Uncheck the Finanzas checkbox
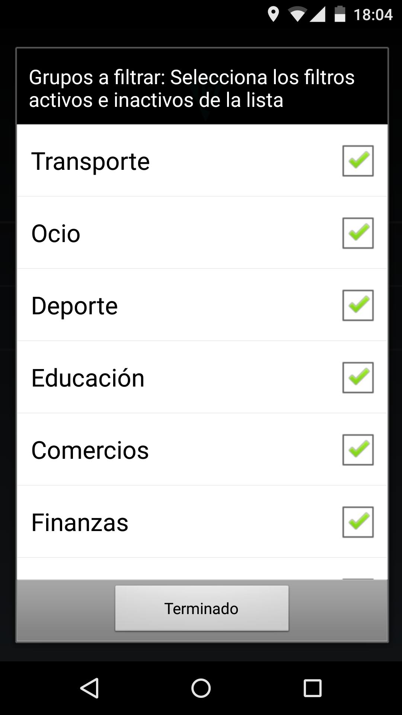The image size is (402, 715). 358,522
